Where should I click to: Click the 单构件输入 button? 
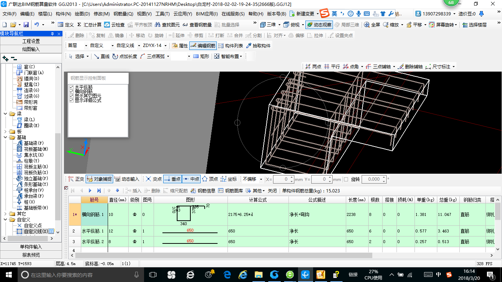[31, 247]
